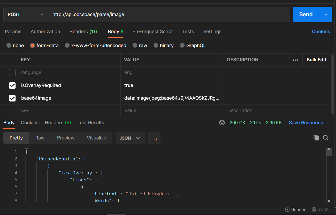Open the JSON format dropdown
Viewport: 336px width, 215px height.
coord(130,138)
